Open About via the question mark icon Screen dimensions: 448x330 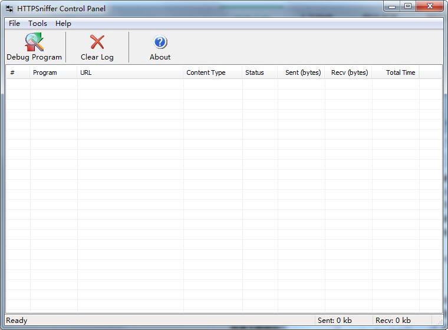pyautogui.click(x=160, y=42)
